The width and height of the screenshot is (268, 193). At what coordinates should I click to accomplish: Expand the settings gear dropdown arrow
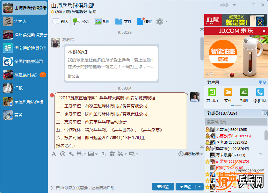pyautogui.click(x=166, y=22)
